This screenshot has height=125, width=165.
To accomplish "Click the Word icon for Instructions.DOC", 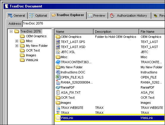I will (x=58, y=72).
